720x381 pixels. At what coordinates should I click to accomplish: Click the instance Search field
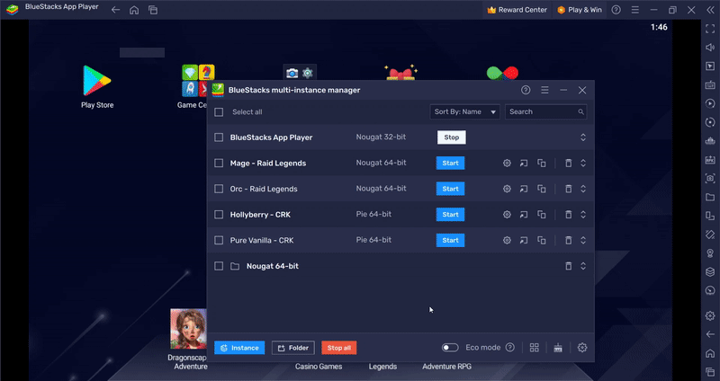545,112
